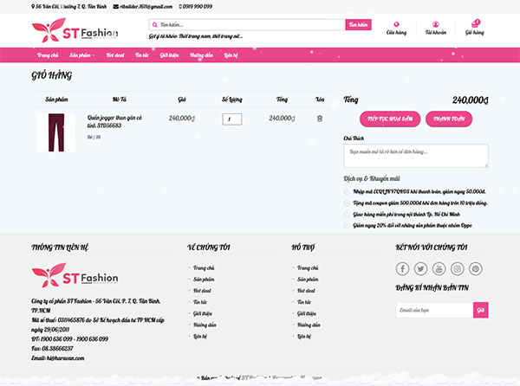Click the free delivery Hồ Chí Minh line
This screenshot has width=520, height=386.
tap(406, 214)
